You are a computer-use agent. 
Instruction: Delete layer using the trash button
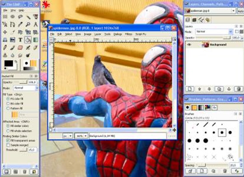238,89
